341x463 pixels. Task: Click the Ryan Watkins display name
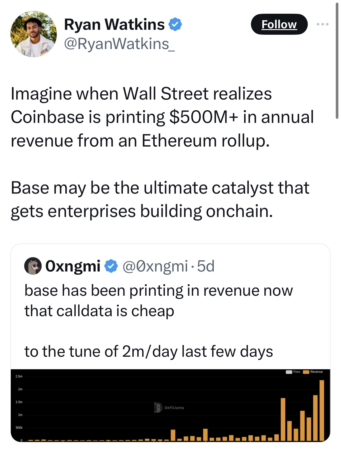(x=114, y=24)
